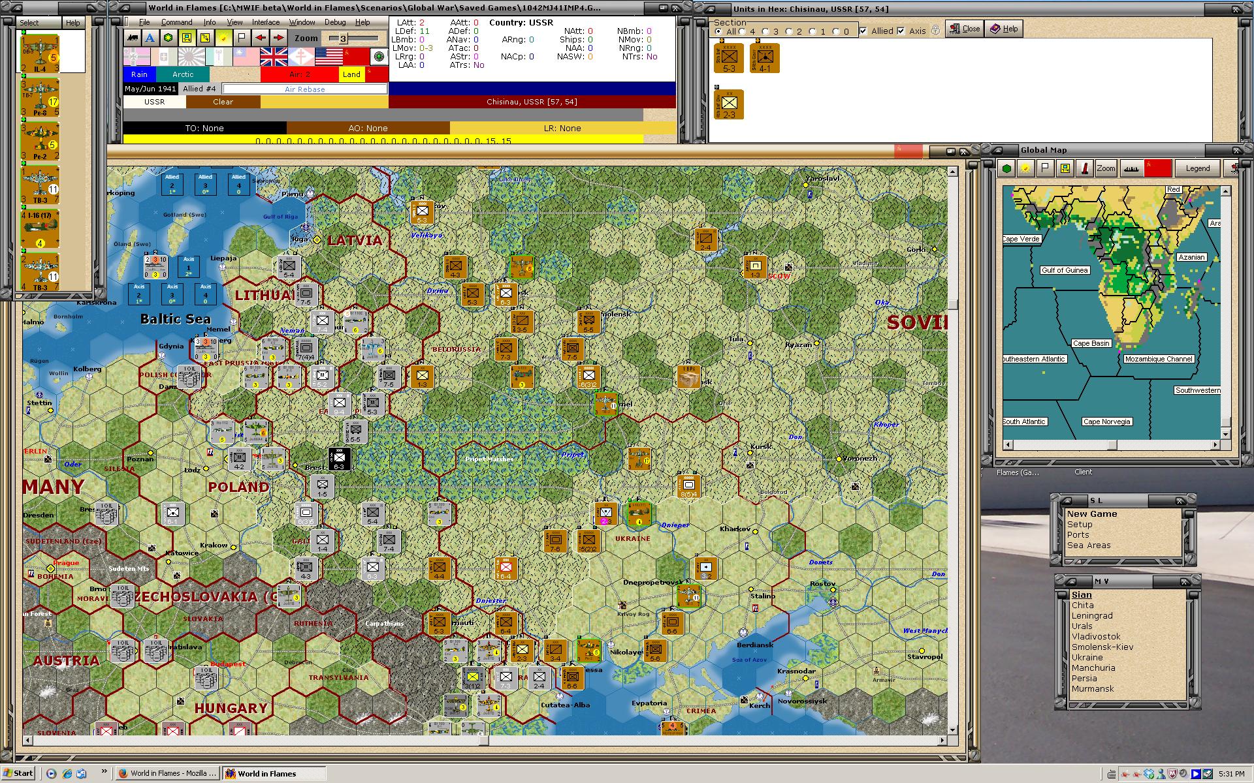Click red factory icon in Global Map toolbar
This screenshot has width=1254, height=783.
point(1085,168)
